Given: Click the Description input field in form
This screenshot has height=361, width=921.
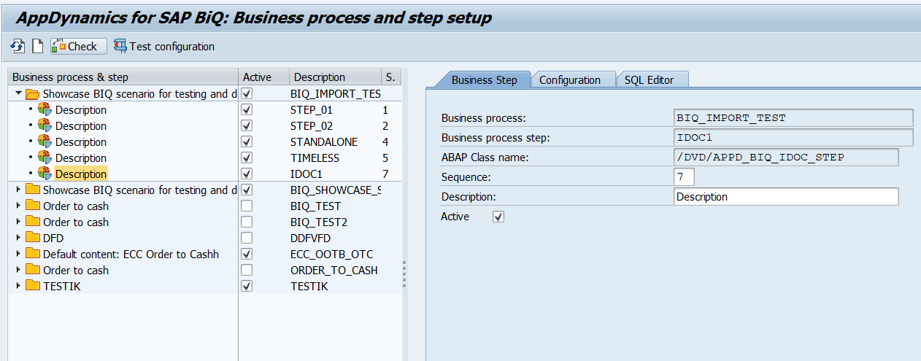Looking at the screenshot, I should pos(786,197).
